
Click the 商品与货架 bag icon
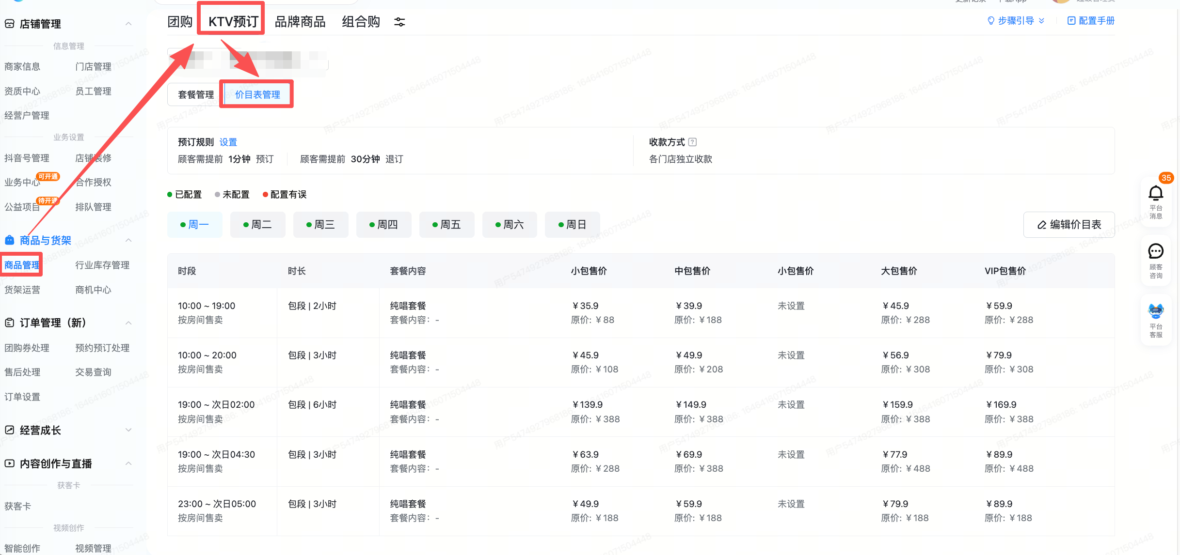(x=9, y=240)
